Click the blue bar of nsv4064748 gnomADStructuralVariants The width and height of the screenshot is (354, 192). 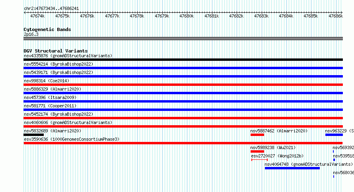(292, 168)
